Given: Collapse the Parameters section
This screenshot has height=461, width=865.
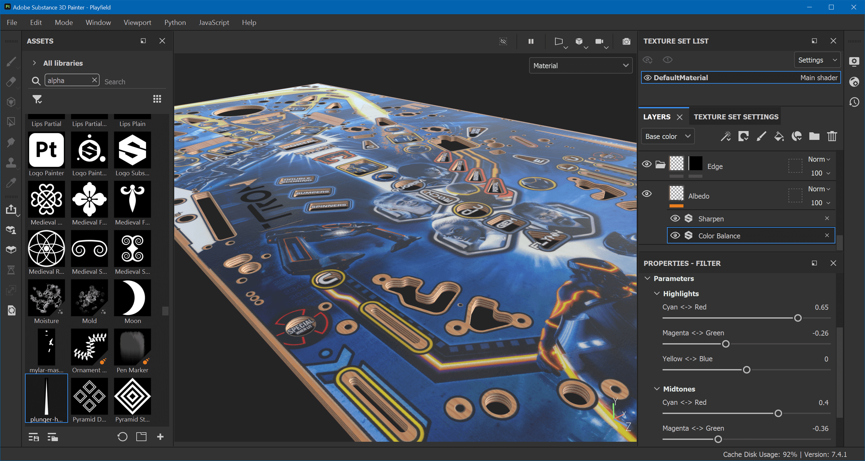Looking at the screenshot, I should click(x=647, y=278).
